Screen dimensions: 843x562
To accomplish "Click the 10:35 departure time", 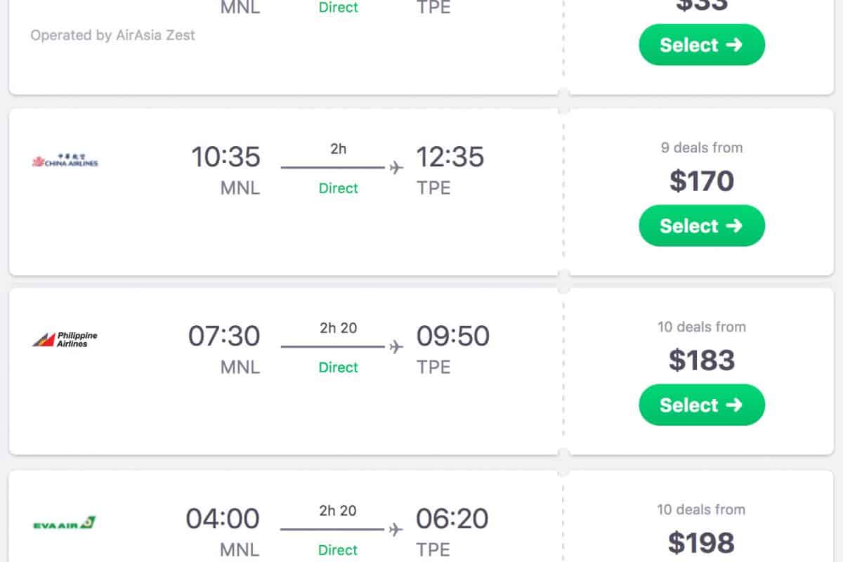I will click(x=226, y=157).
